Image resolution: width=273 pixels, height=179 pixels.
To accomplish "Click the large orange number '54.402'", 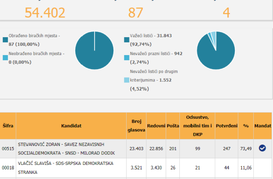I will (x=45, y=13).
